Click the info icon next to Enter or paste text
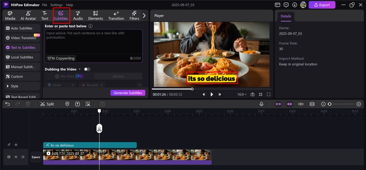This screenshot has width=366, height=170. 90,26
